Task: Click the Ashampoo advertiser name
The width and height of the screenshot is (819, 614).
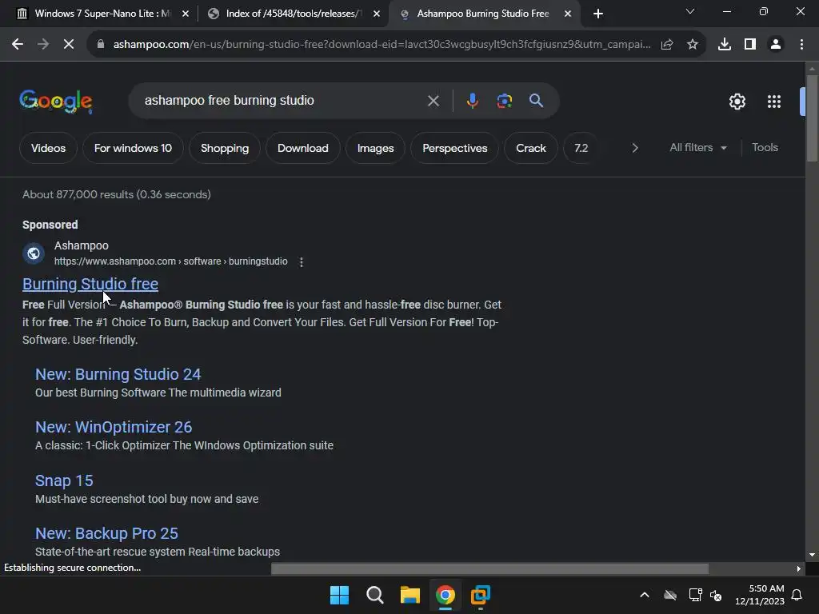Action: pyautogui.click(x=82, y=245)
